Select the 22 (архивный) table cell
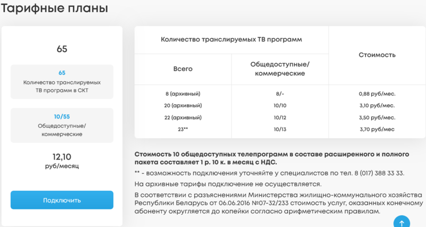The width and height of the screenshot is (426, 227). [x=183, y=117]
